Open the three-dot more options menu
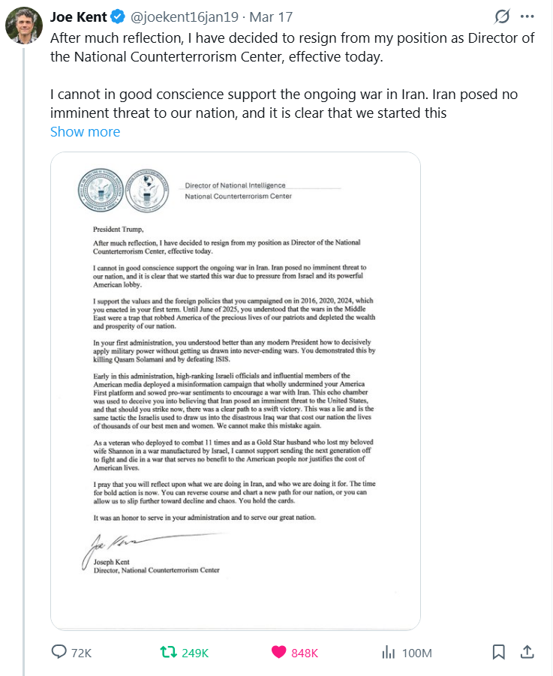The width and height of the screenshot is (553, 676). pyautogui.click(x=527, y=16)
